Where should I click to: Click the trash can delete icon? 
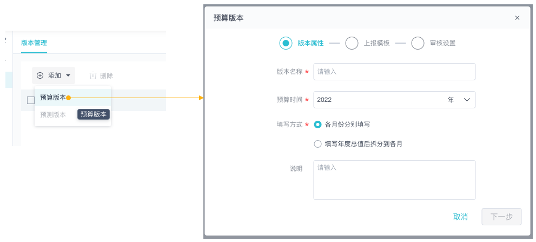click(x=93, y=75)
